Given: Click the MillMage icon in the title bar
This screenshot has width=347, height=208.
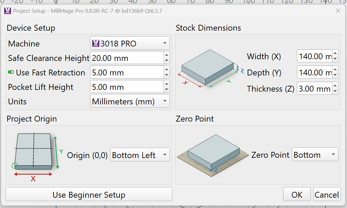Looking at the screenshot, I should [x=8, y=11].
